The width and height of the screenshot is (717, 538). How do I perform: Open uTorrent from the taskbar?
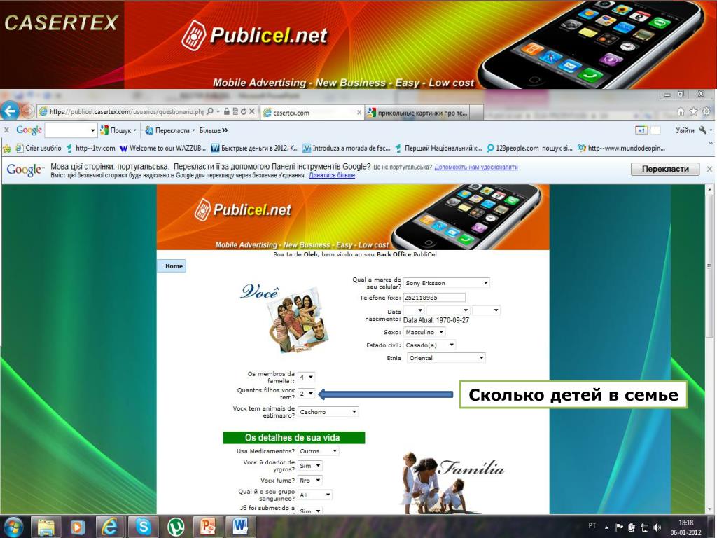point(176,527)
